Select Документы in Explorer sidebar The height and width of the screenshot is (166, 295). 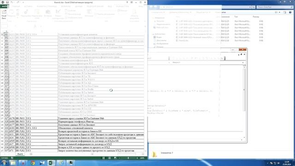click(x=161, y=41)
